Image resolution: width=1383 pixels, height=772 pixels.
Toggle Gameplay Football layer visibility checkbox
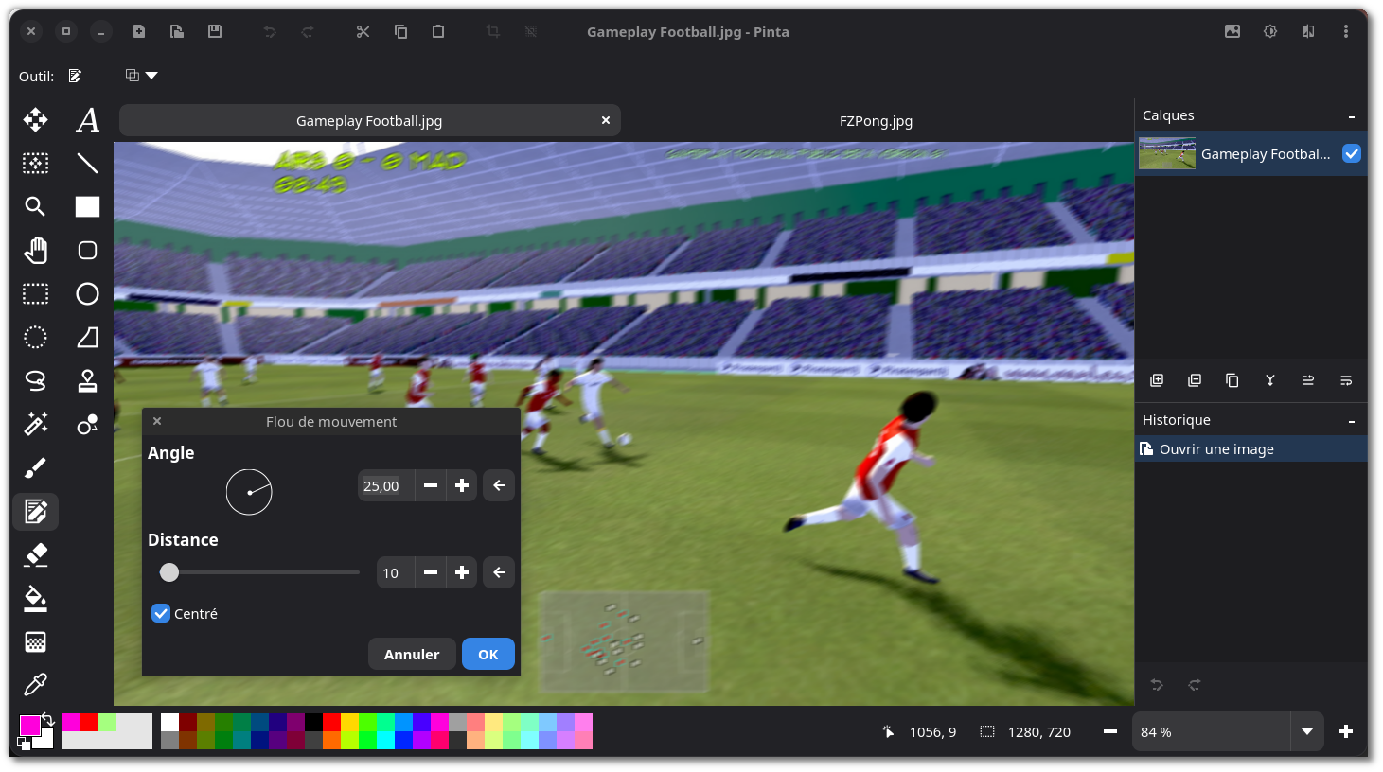[x=1351, y=153]
